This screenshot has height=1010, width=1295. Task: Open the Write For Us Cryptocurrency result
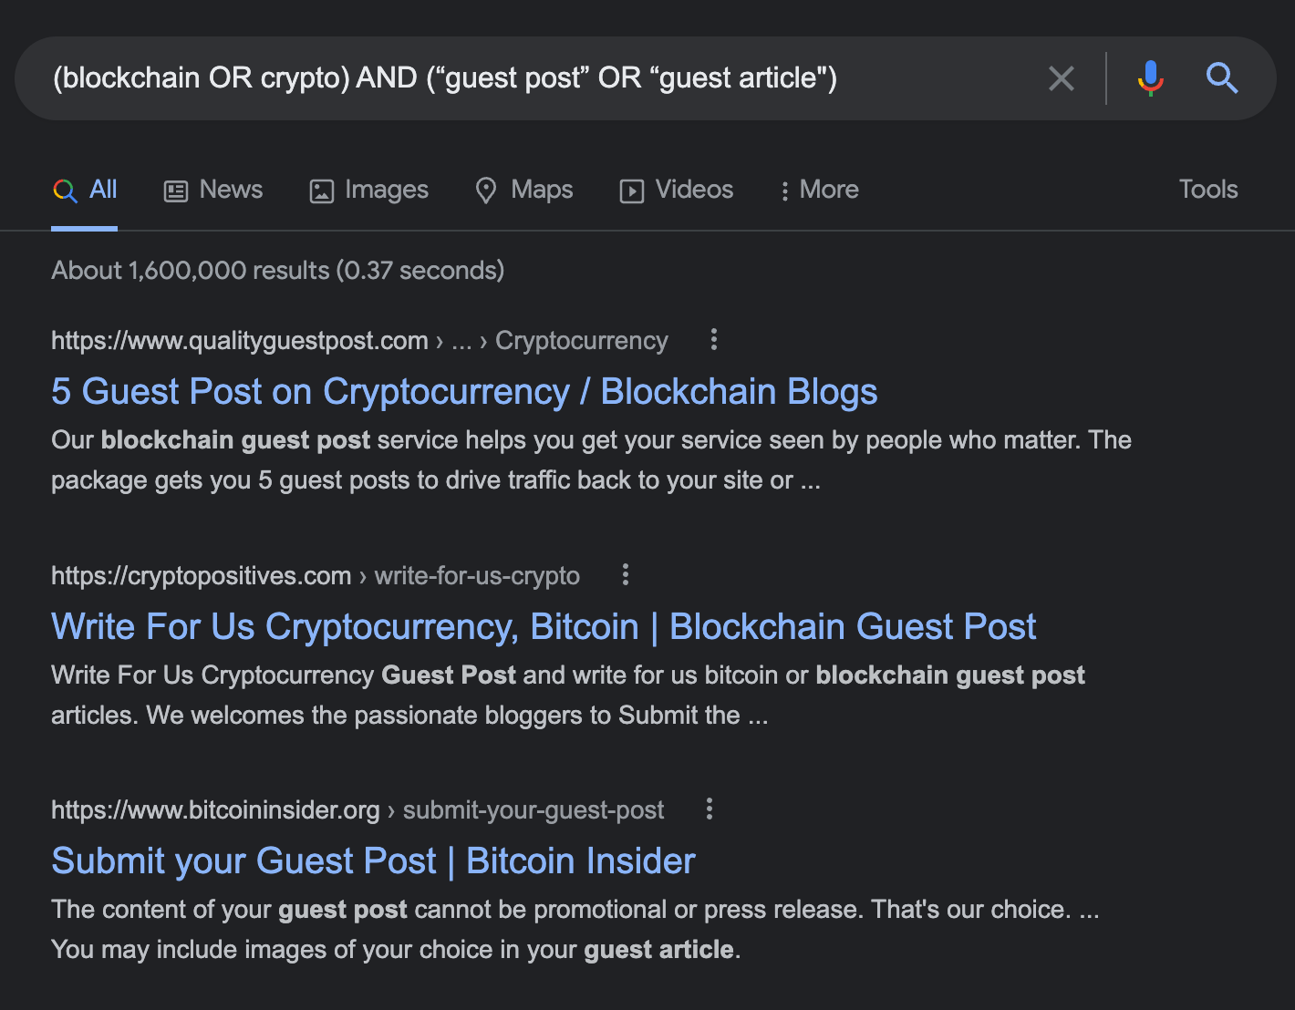[x=544, y=626]
